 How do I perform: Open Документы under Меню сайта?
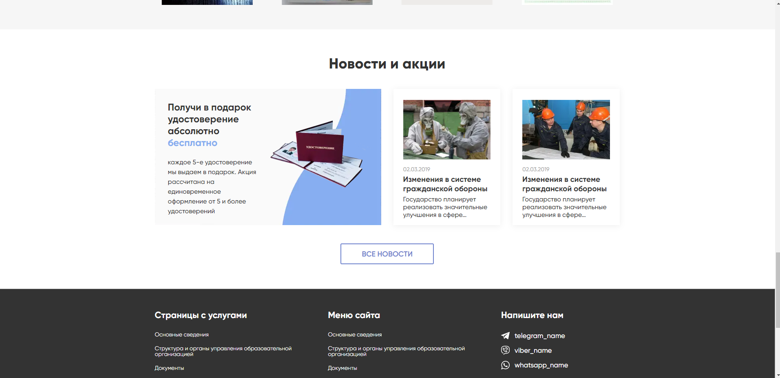[x=342, y=368]
